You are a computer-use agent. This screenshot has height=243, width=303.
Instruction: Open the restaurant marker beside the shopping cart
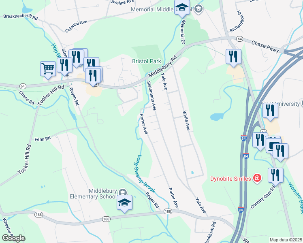[64, 66]
